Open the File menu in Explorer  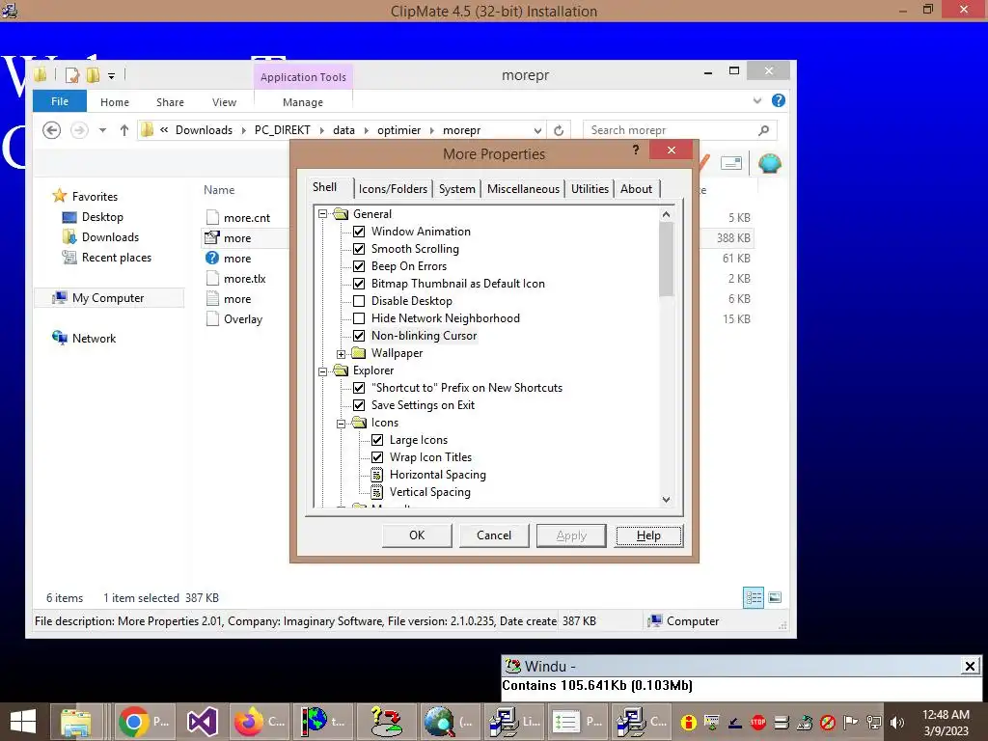(60, 101)
